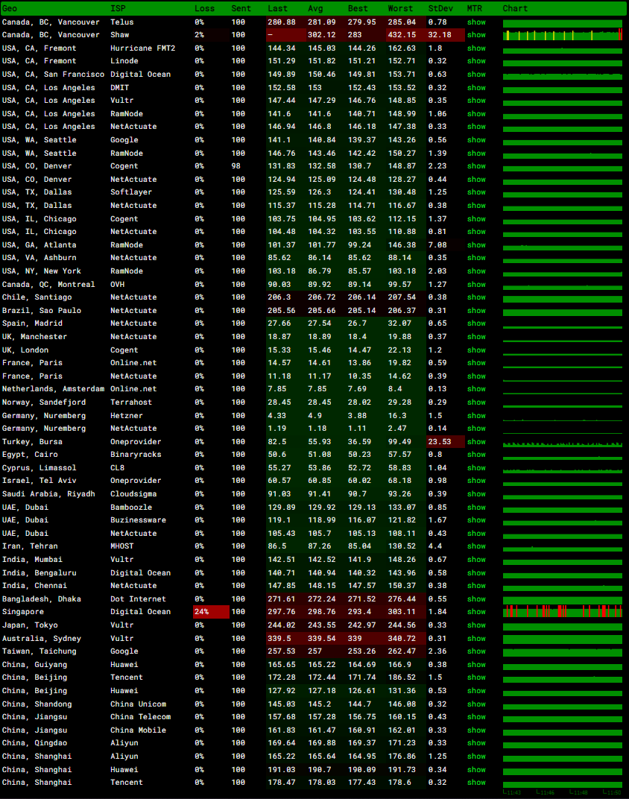629x799 pixels.
Task: Select the Geo column header
Action: point(10,8)
